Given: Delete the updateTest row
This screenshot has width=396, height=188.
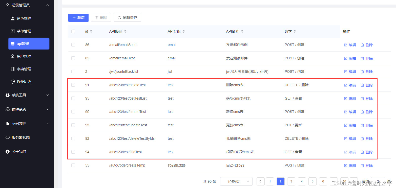Looking at the screenshot, I should (367, 125).
